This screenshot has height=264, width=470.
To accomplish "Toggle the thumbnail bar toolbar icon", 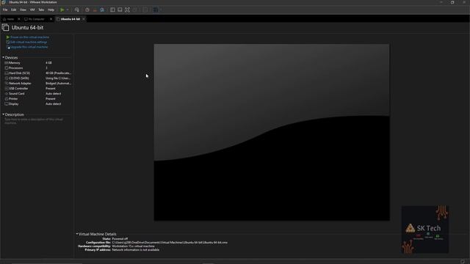I will (120, 10).
